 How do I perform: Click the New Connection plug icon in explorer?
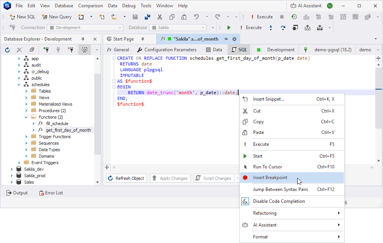click(x=46, y=50)
